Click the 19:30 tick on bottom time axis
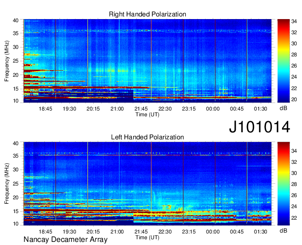Image resolution: width=302 pixels, height=245 pixels. click(69, 232)
